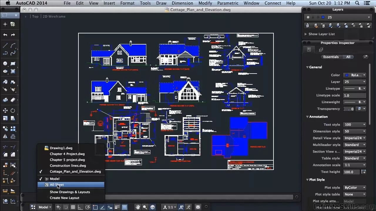Click the Pan hand icon in status bar
This screenshot has width=376, height=211.
(x=138, y=207)
